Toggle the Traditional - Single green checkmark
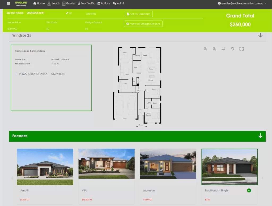The height and width of the screenshot is (206, 272). (x=249, y=190)
